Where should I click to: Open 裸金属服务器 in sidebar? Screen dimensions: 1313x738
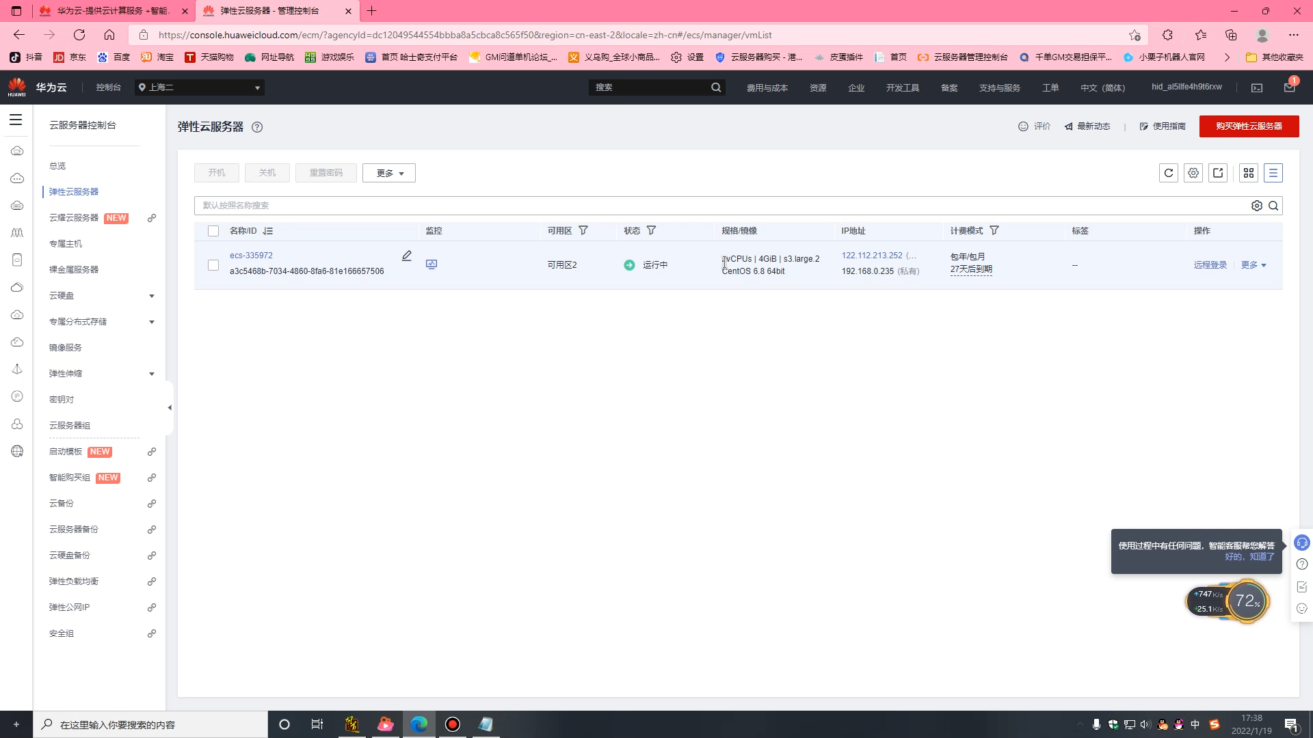point(74,270)
